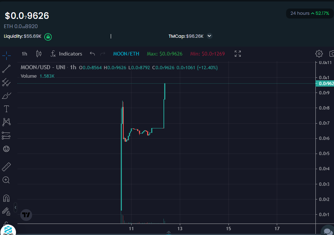Select the Measure ruler tool
334x235 pixels.
pos(6,167)
